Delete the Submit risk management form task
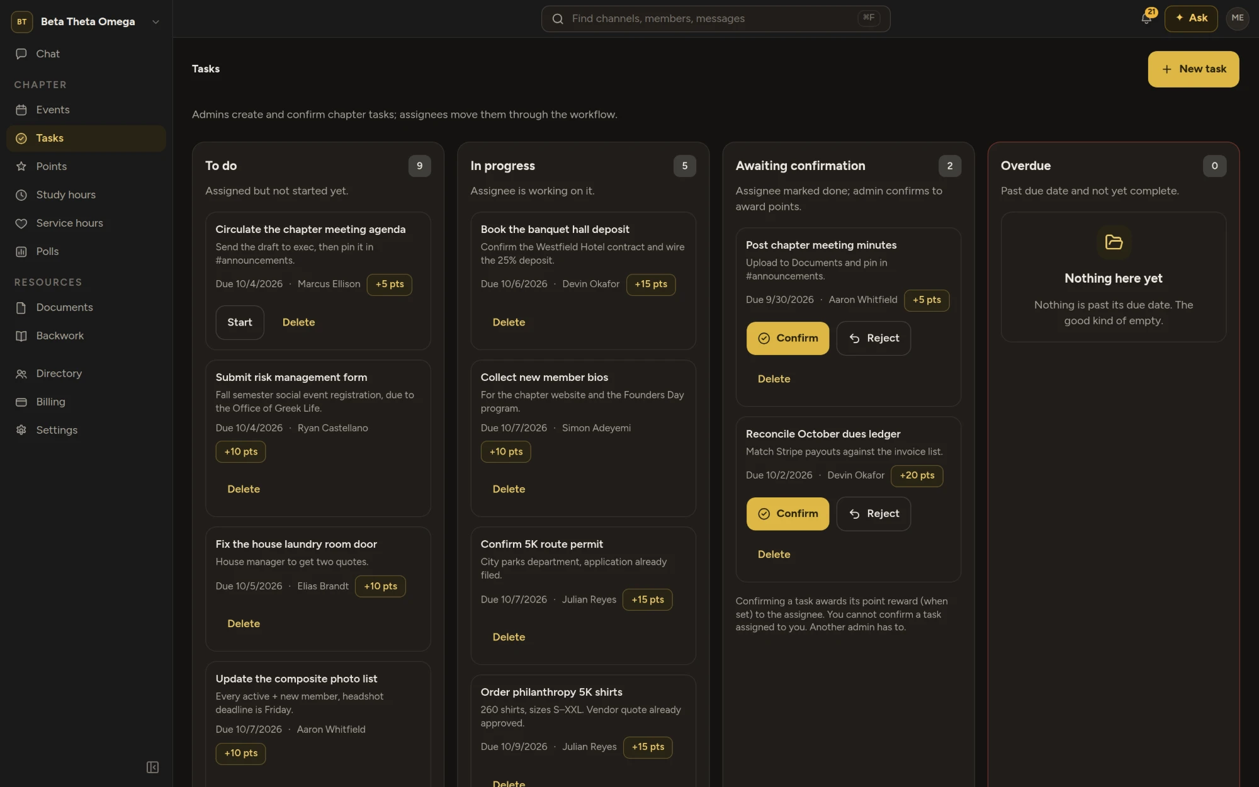Image resolution: width=1259 pixels, height=787 pixels. click(x=244, y=489)
